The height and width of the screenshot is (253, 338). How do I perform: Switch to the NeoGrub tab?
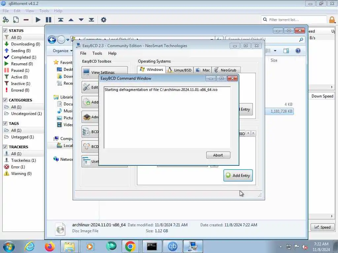pyautogui.click(x=226, y=70)
